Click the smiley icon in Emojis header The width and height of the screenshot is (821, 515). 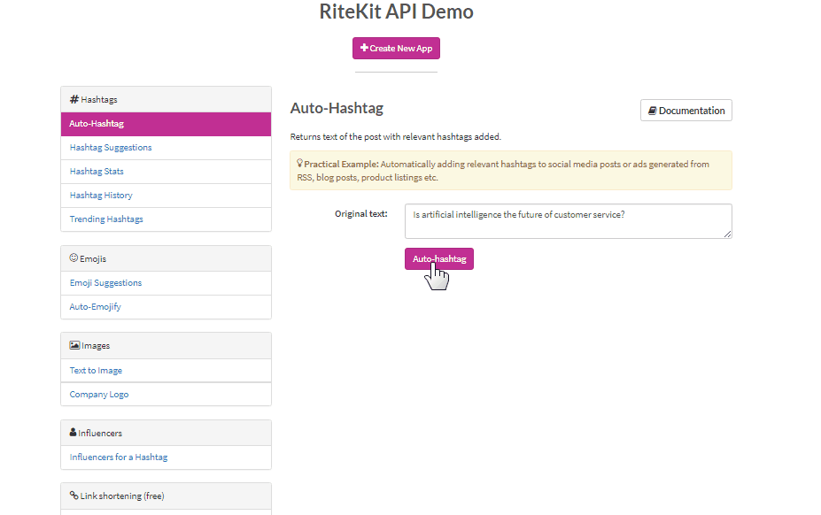pyautogui.click(x=74, y=258)
